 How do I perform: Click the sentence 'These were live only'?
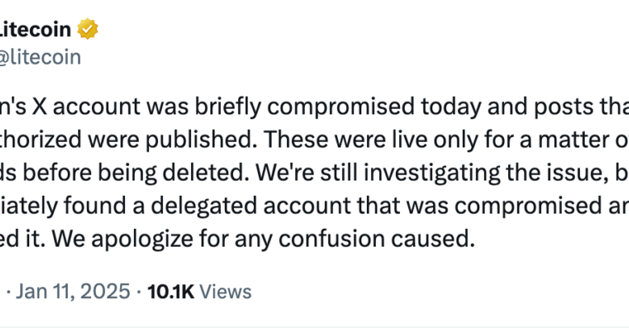click(371, 140)
